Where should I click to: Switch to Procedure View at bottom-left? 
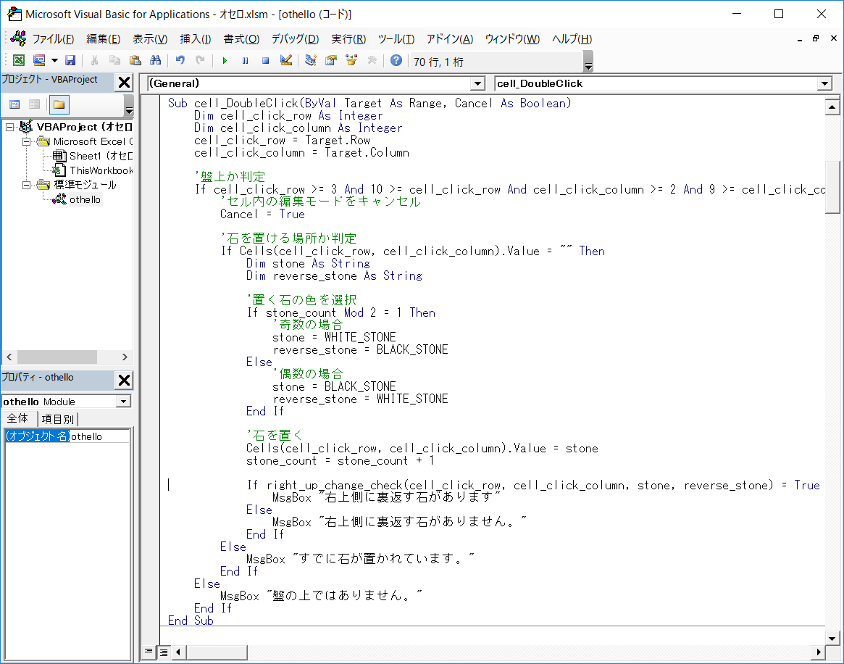[x=149, y=652]
